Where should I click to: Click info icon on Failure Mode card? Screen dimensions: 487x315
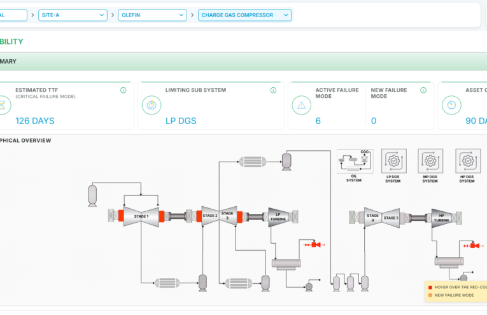[x=423, y=90]
